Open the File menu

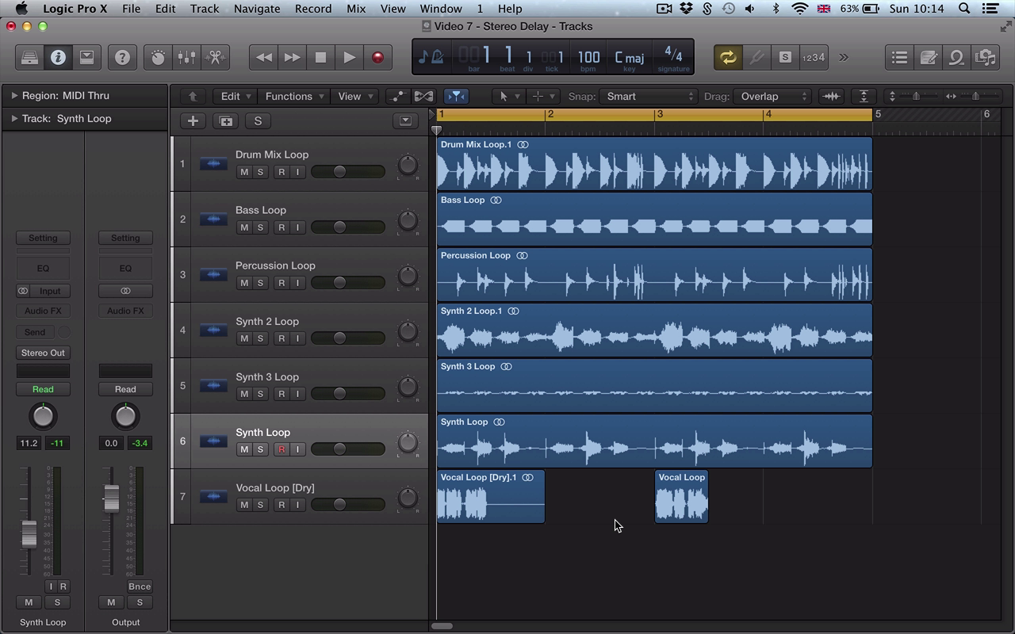click(131, 9)
